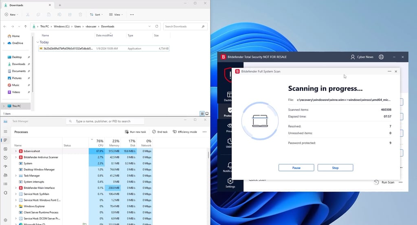417x225 pixels.
Task: Pause the Bitdefender full system scan
Action: pos(296,168)
